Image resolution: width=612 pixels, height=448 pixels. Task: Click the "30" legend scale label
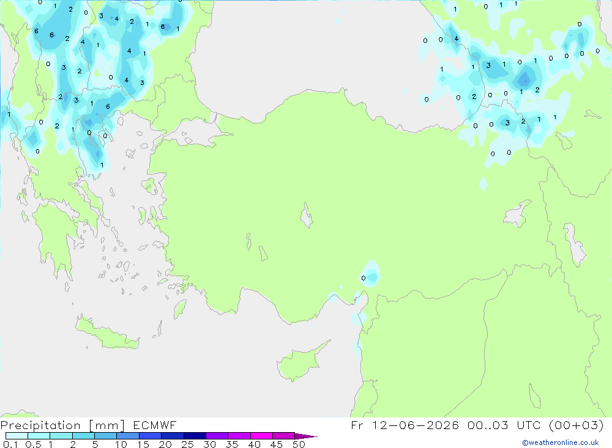tap(209, 444)
